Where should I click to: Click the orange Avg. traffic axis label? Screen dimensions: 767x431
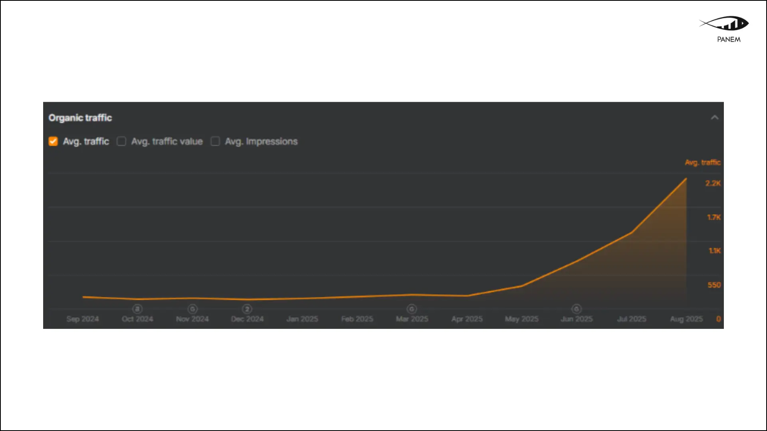[x=702, y=162]
